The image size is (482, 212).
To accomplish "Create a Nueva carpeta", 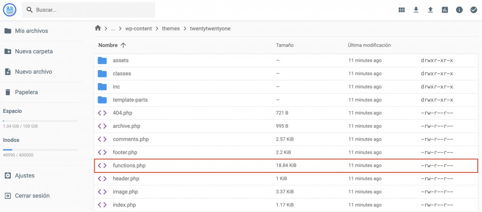I will [33, 51].
